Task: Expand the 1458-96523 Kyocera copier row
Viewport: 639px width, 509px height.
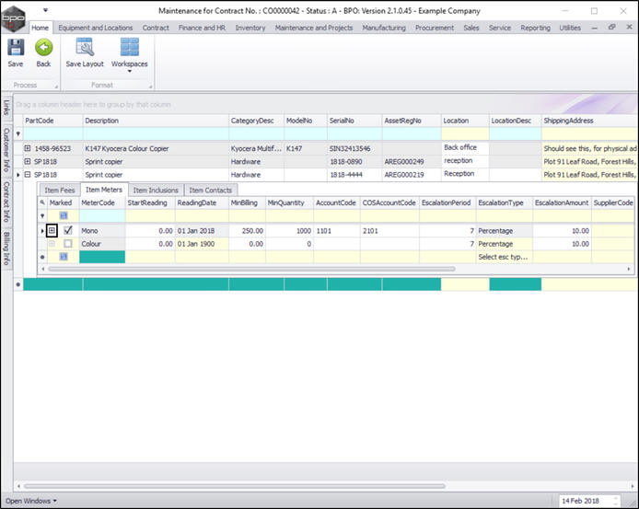Action: click(28, 148)
